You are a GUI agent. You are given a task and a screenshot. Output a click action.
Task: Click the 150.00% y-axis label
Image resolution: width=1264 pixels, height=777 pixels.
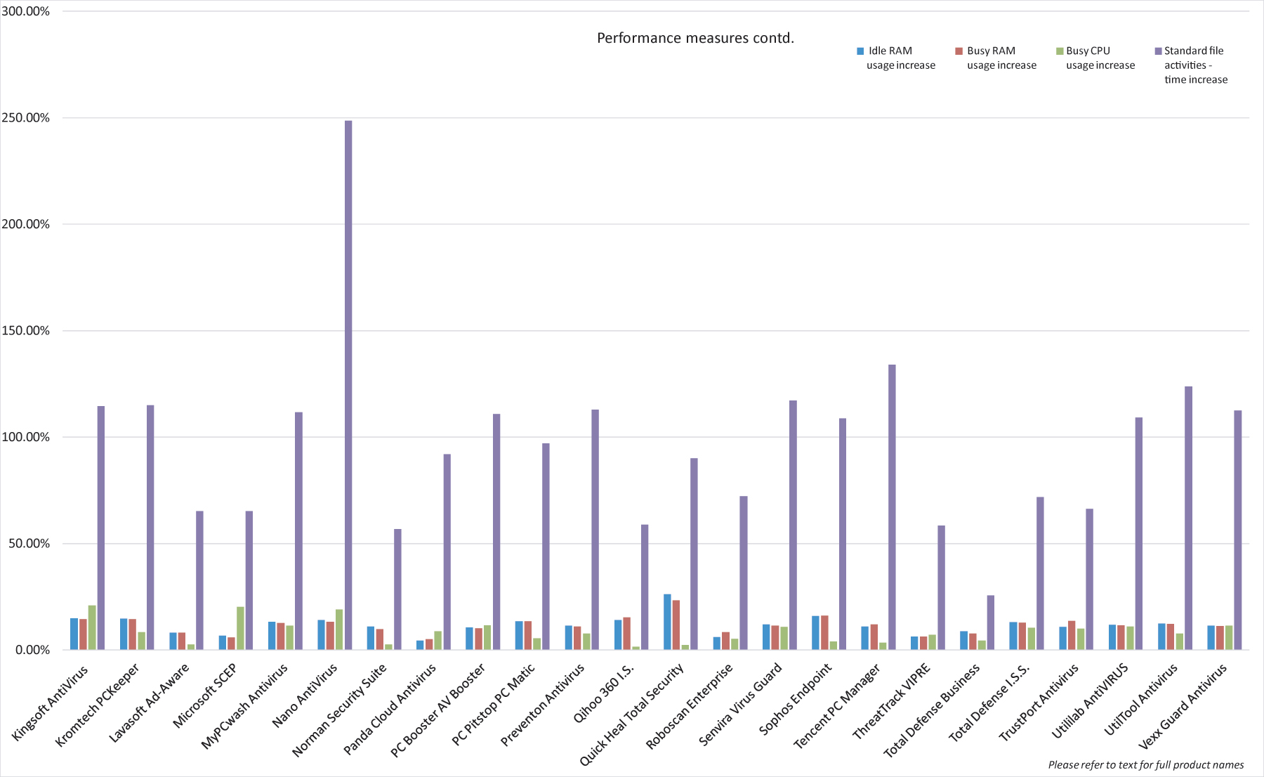point(26,330)
